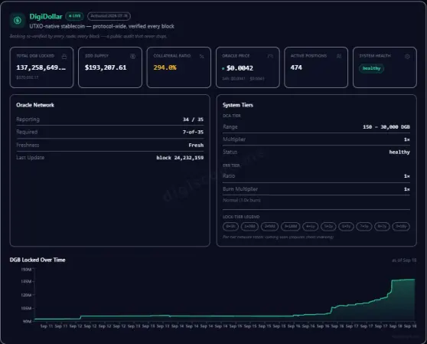
Task: Click the Activated date badge
Action: coord(109,16)
